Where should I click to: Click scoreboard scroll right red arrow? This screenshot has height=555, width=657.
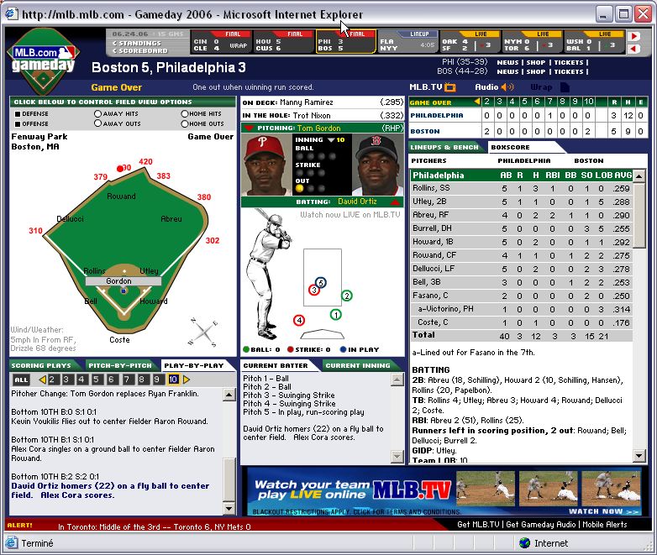[635, 36]
